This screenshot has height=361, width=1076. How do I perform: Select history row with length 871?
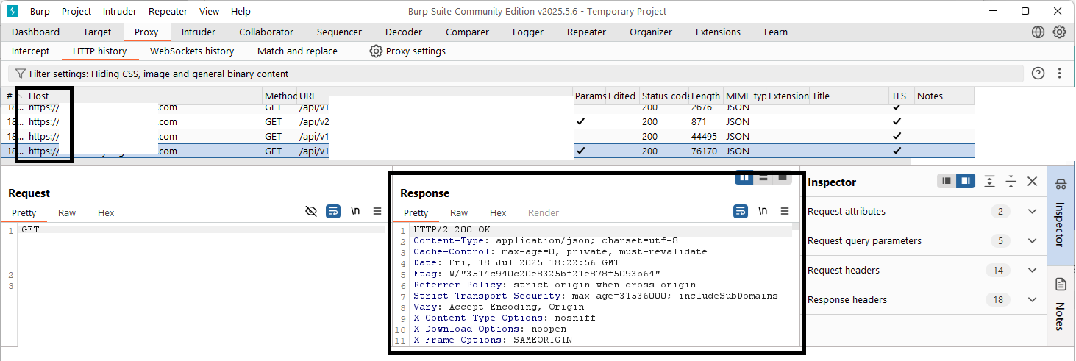pyautogui.click(x=489, y=121)
